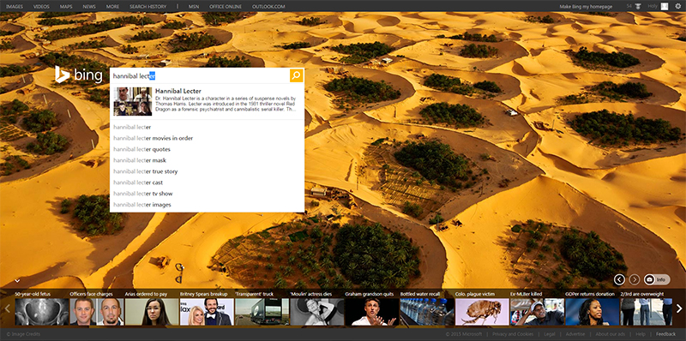
Task: Show image info with camera button
Action: [x=657, y=279]
